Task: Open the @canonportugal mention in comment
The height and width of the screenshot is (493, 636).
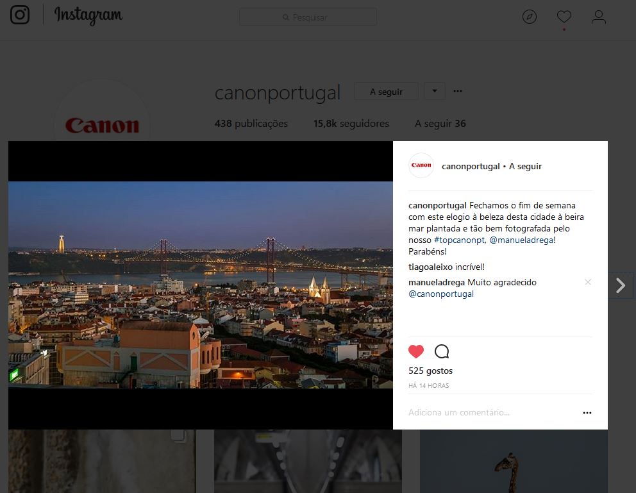Action: pyautogui.click(x=441, y=294)
